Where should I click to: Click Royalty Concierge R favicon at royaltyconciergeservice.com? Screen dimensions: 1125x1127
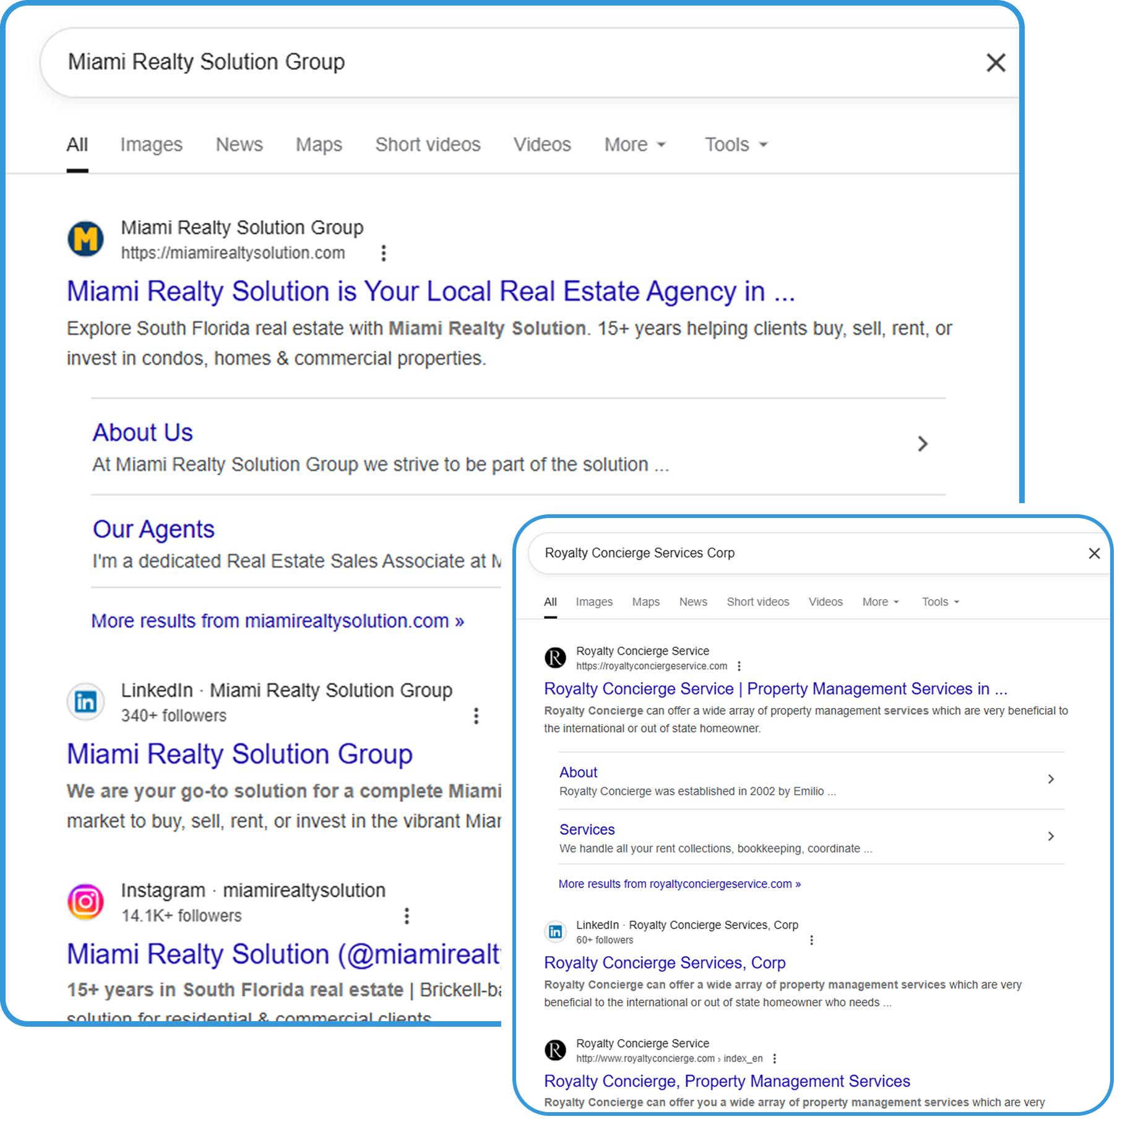(x=555, y=657)
